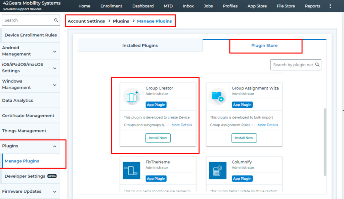Open the Dashboard from top navigation
Viewport: 344px width, 199px height.
point(143,6)
